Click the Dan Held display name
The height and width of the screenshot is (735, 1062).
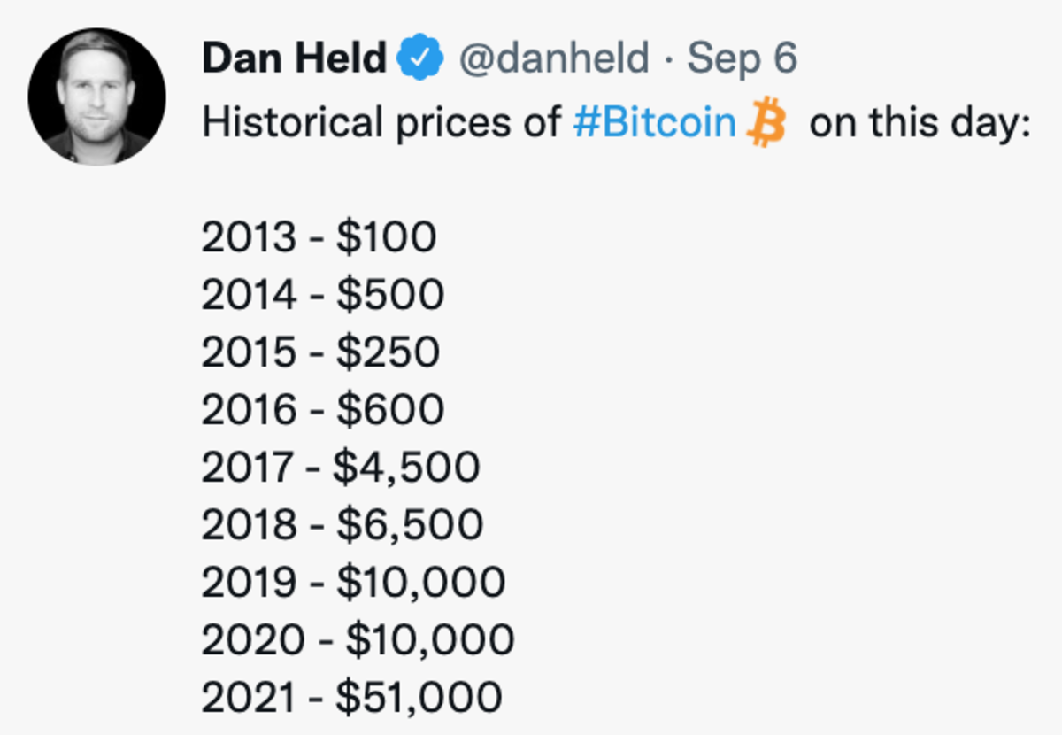(x=294, y=59)
